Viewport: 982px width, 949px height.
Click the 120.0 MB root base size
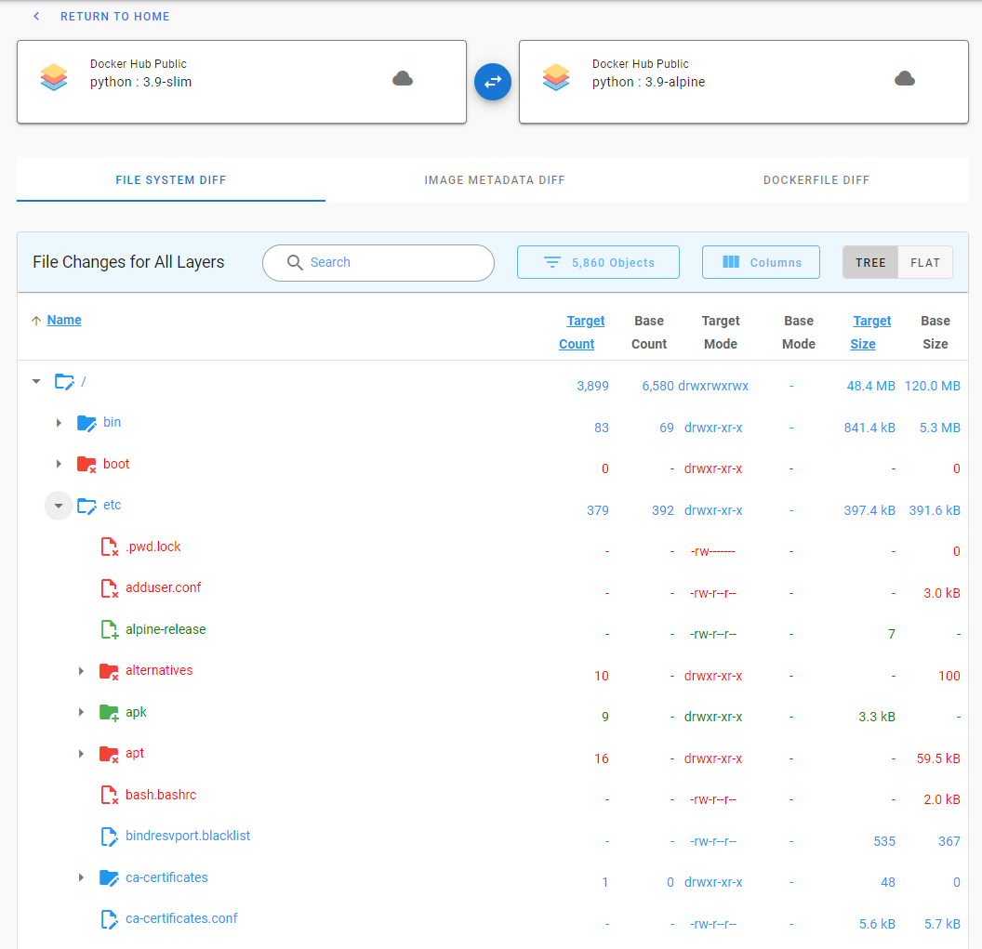click(933, 387)
